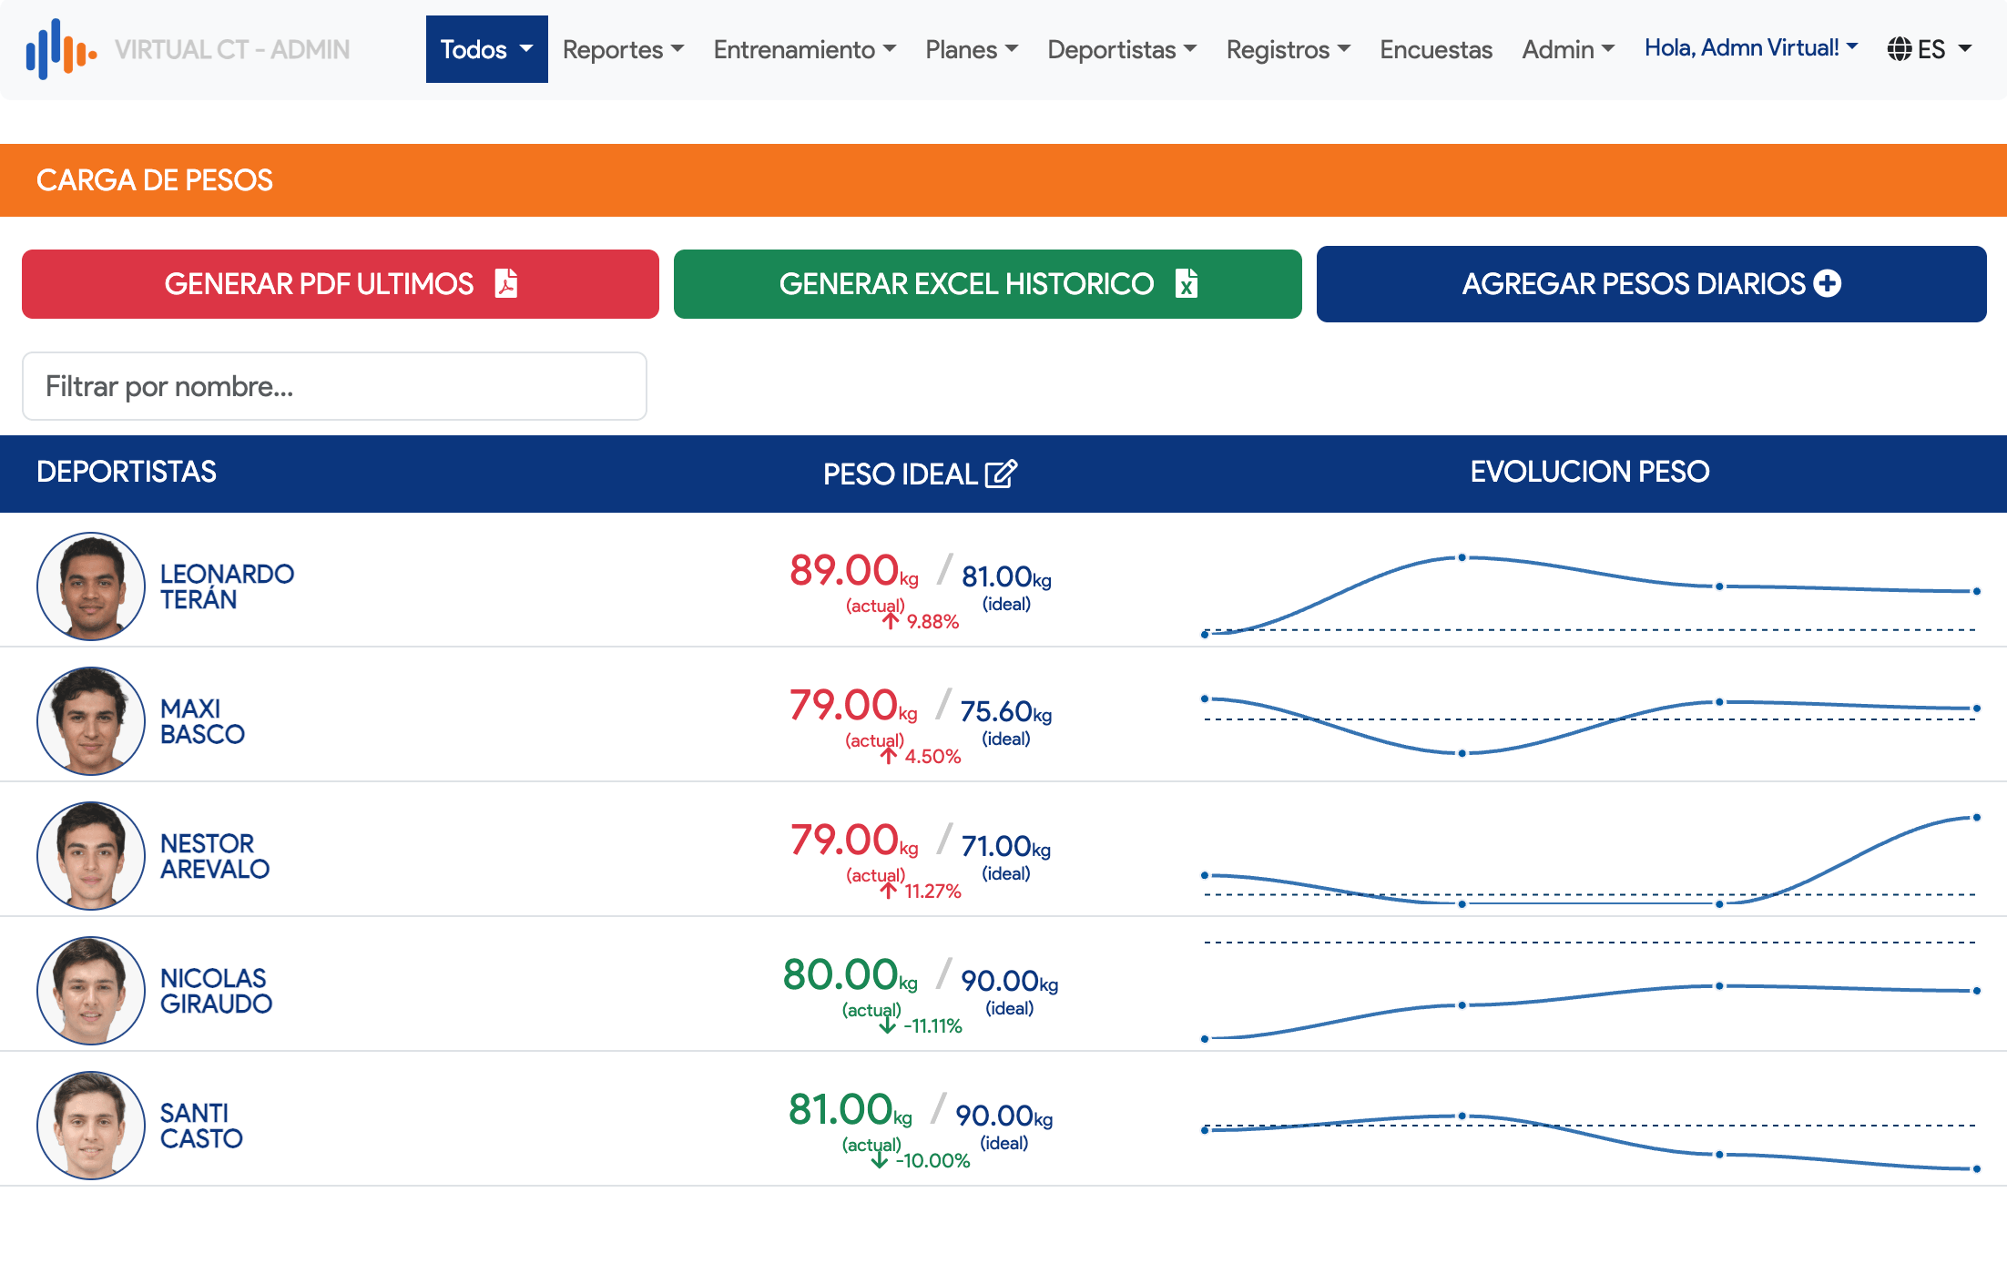This screenshot has height=1264, width=2007.
Task: Open the Reportes dropdown
Action: (623, 49)
